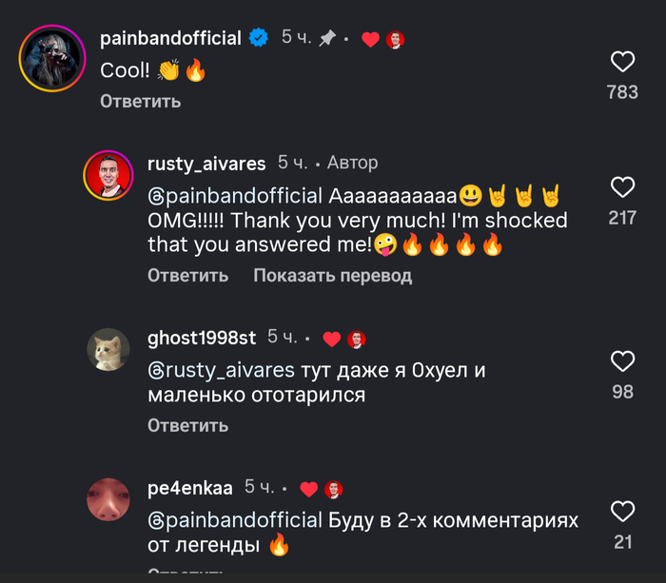Reply to painbandofficial's comment via Ответить

coord(140,101)
